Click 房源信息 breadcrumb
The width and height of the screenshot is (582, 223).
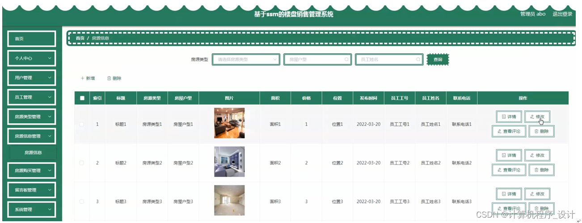click(100, 38)
